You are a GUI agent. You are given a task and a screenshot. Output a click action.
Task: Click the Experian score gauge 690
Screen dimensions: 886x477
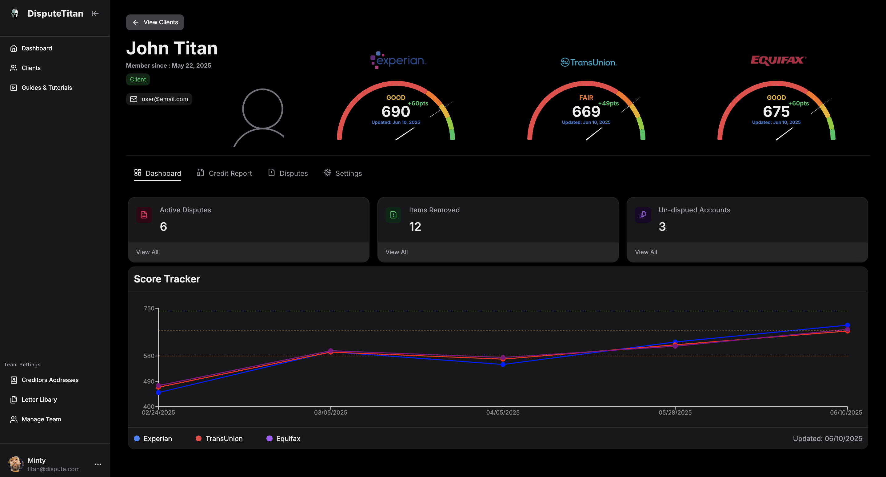(396, 111)
